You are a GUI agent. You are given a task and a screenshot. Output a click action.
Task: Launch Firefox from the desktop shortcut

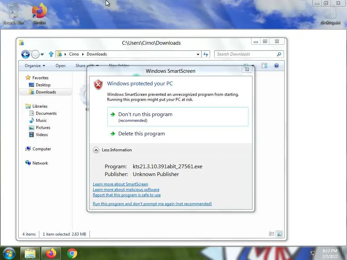[39, 13]
